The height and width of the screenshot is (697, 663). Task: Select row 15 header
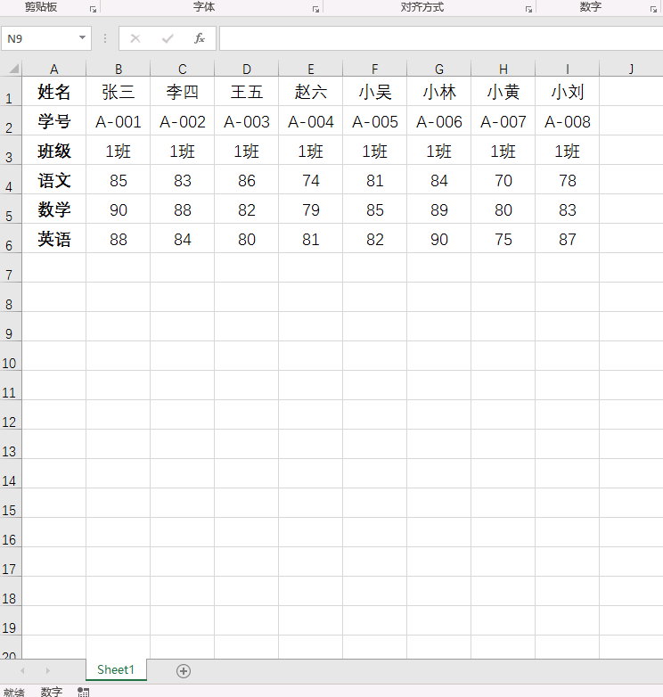pyautogui.click(x=11, y=504)
